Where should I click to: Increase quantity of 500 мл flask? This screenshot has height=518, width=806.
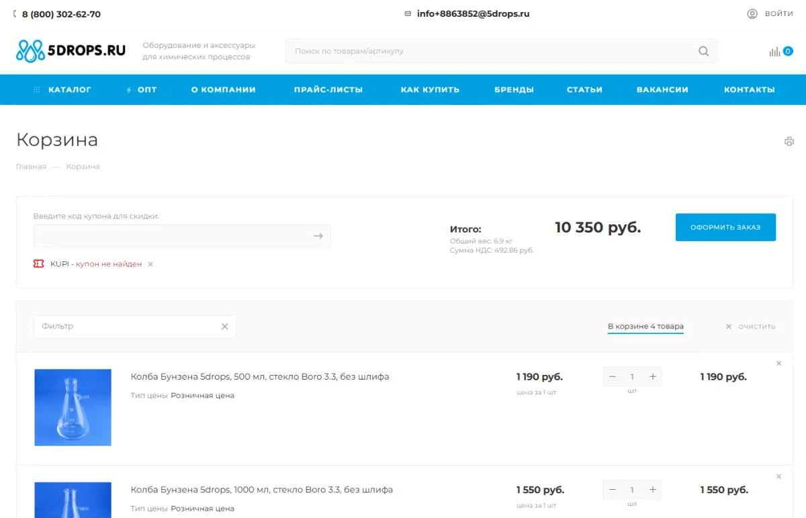(652, 377)
